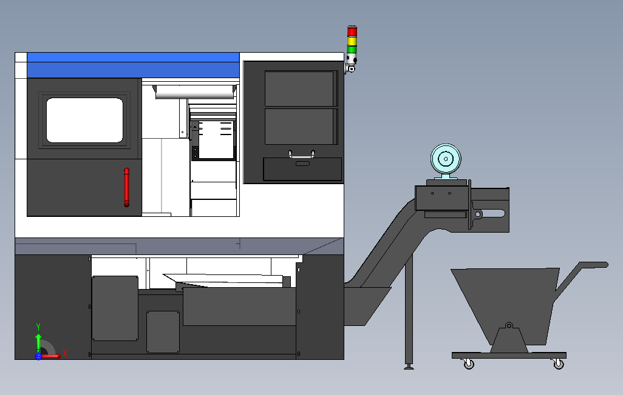The width and height of the screenshot is (623, 395).
Task: Select the blue top cover panel
Action: click(x=133, y=65)
